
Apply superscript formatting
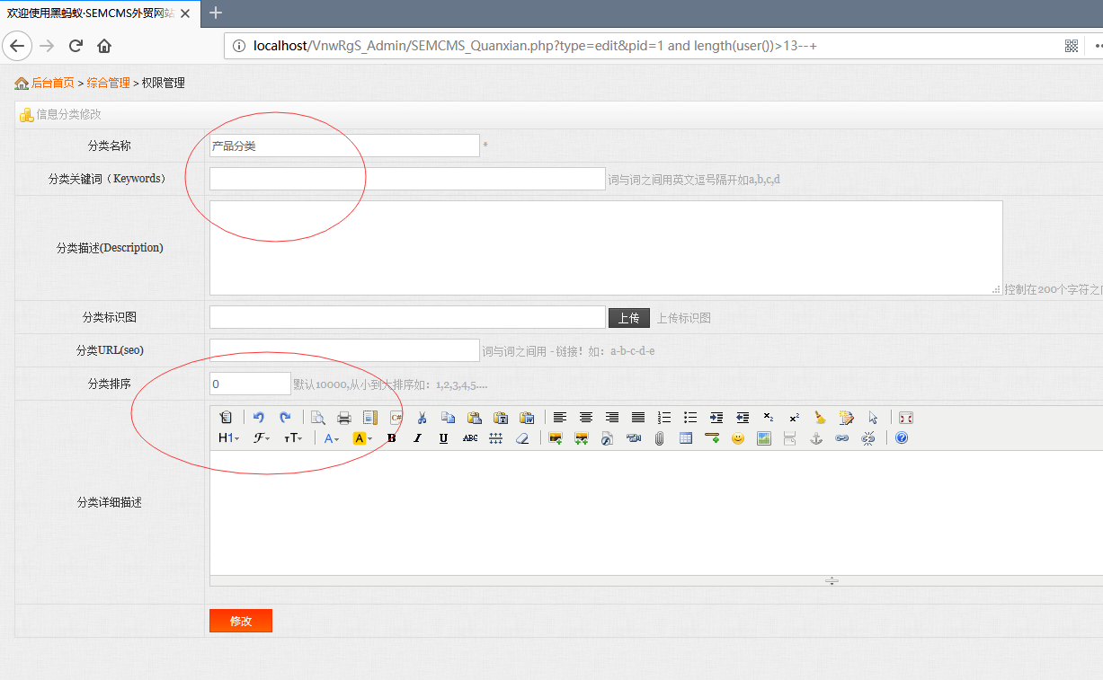[795, 418]
